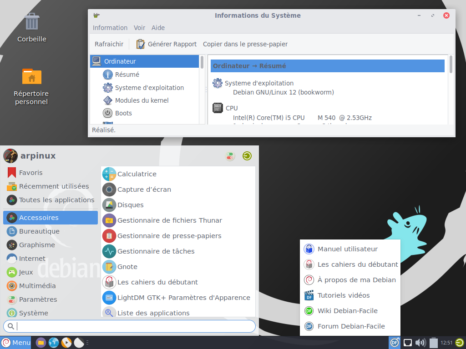The image size is (466, 349).
Task: Select the Multimédia category
Action: pyautogui.click(x=51, y=286)
